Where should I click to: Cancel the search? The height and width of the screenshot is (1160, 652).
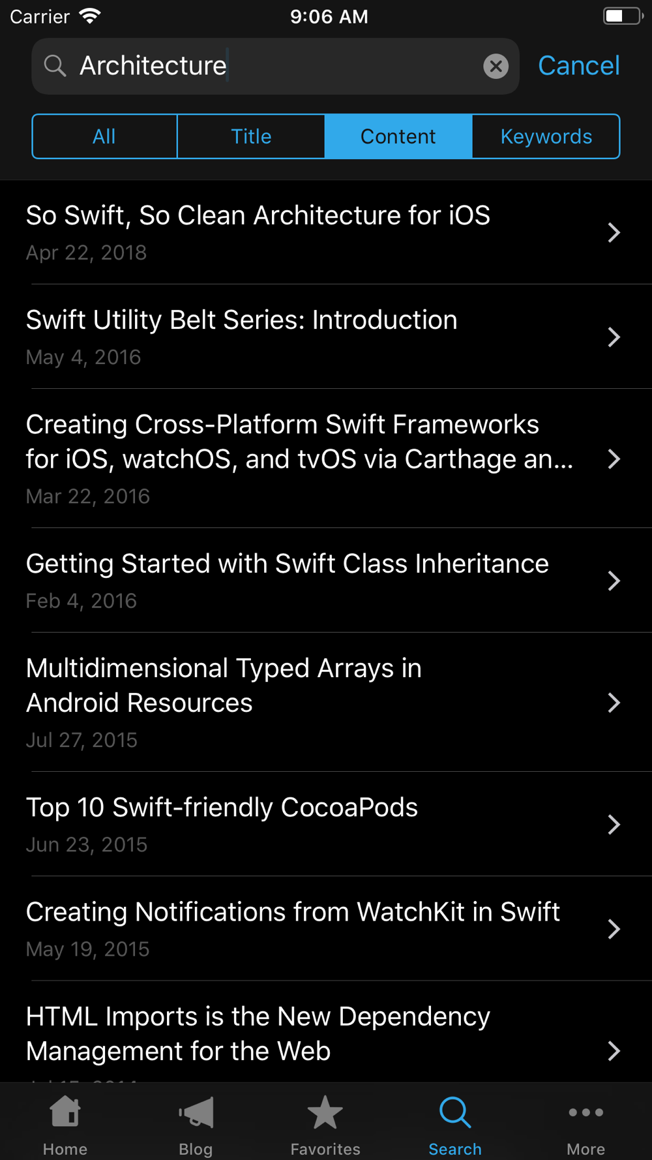tap(578, 66)
